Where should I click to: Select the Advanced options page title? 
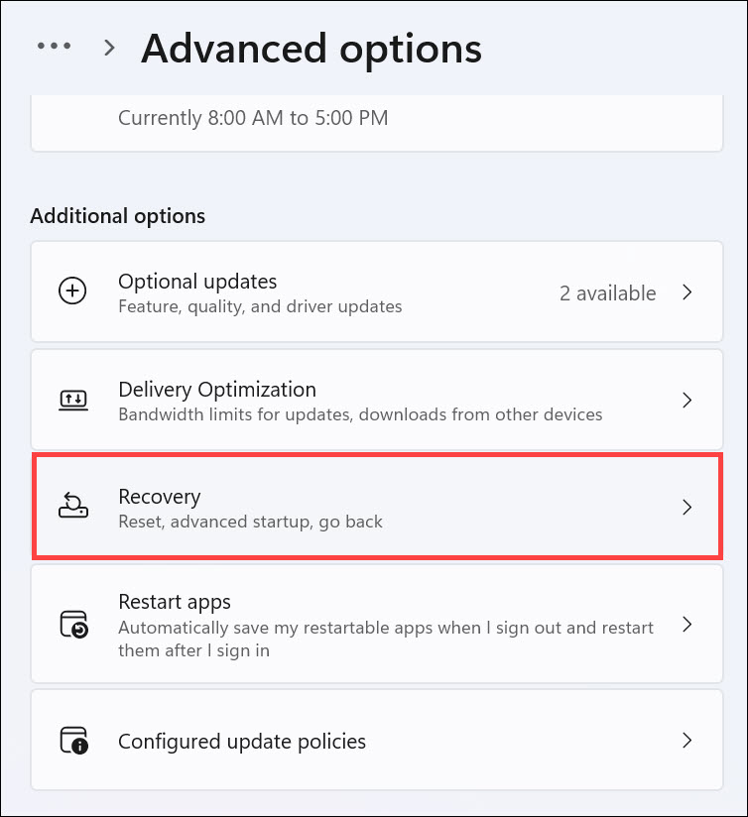pos(311,48)
